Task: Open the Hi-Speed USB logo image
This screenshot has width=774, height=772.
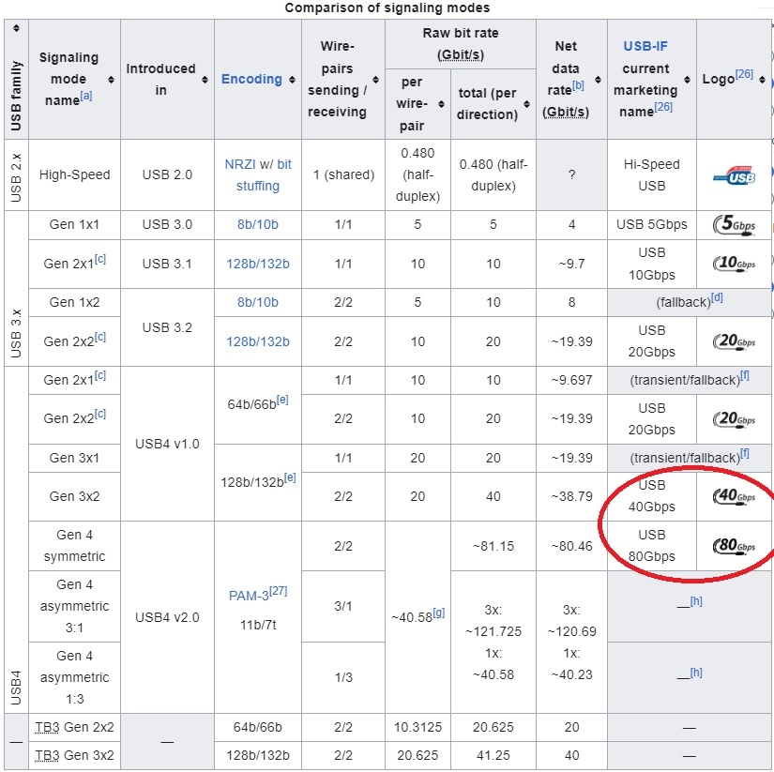Action: pos(734,175)
